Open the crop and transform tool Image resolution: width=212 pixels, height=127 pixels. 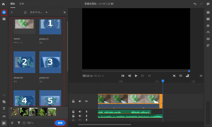pyautogui.click(x=208, y=45)
